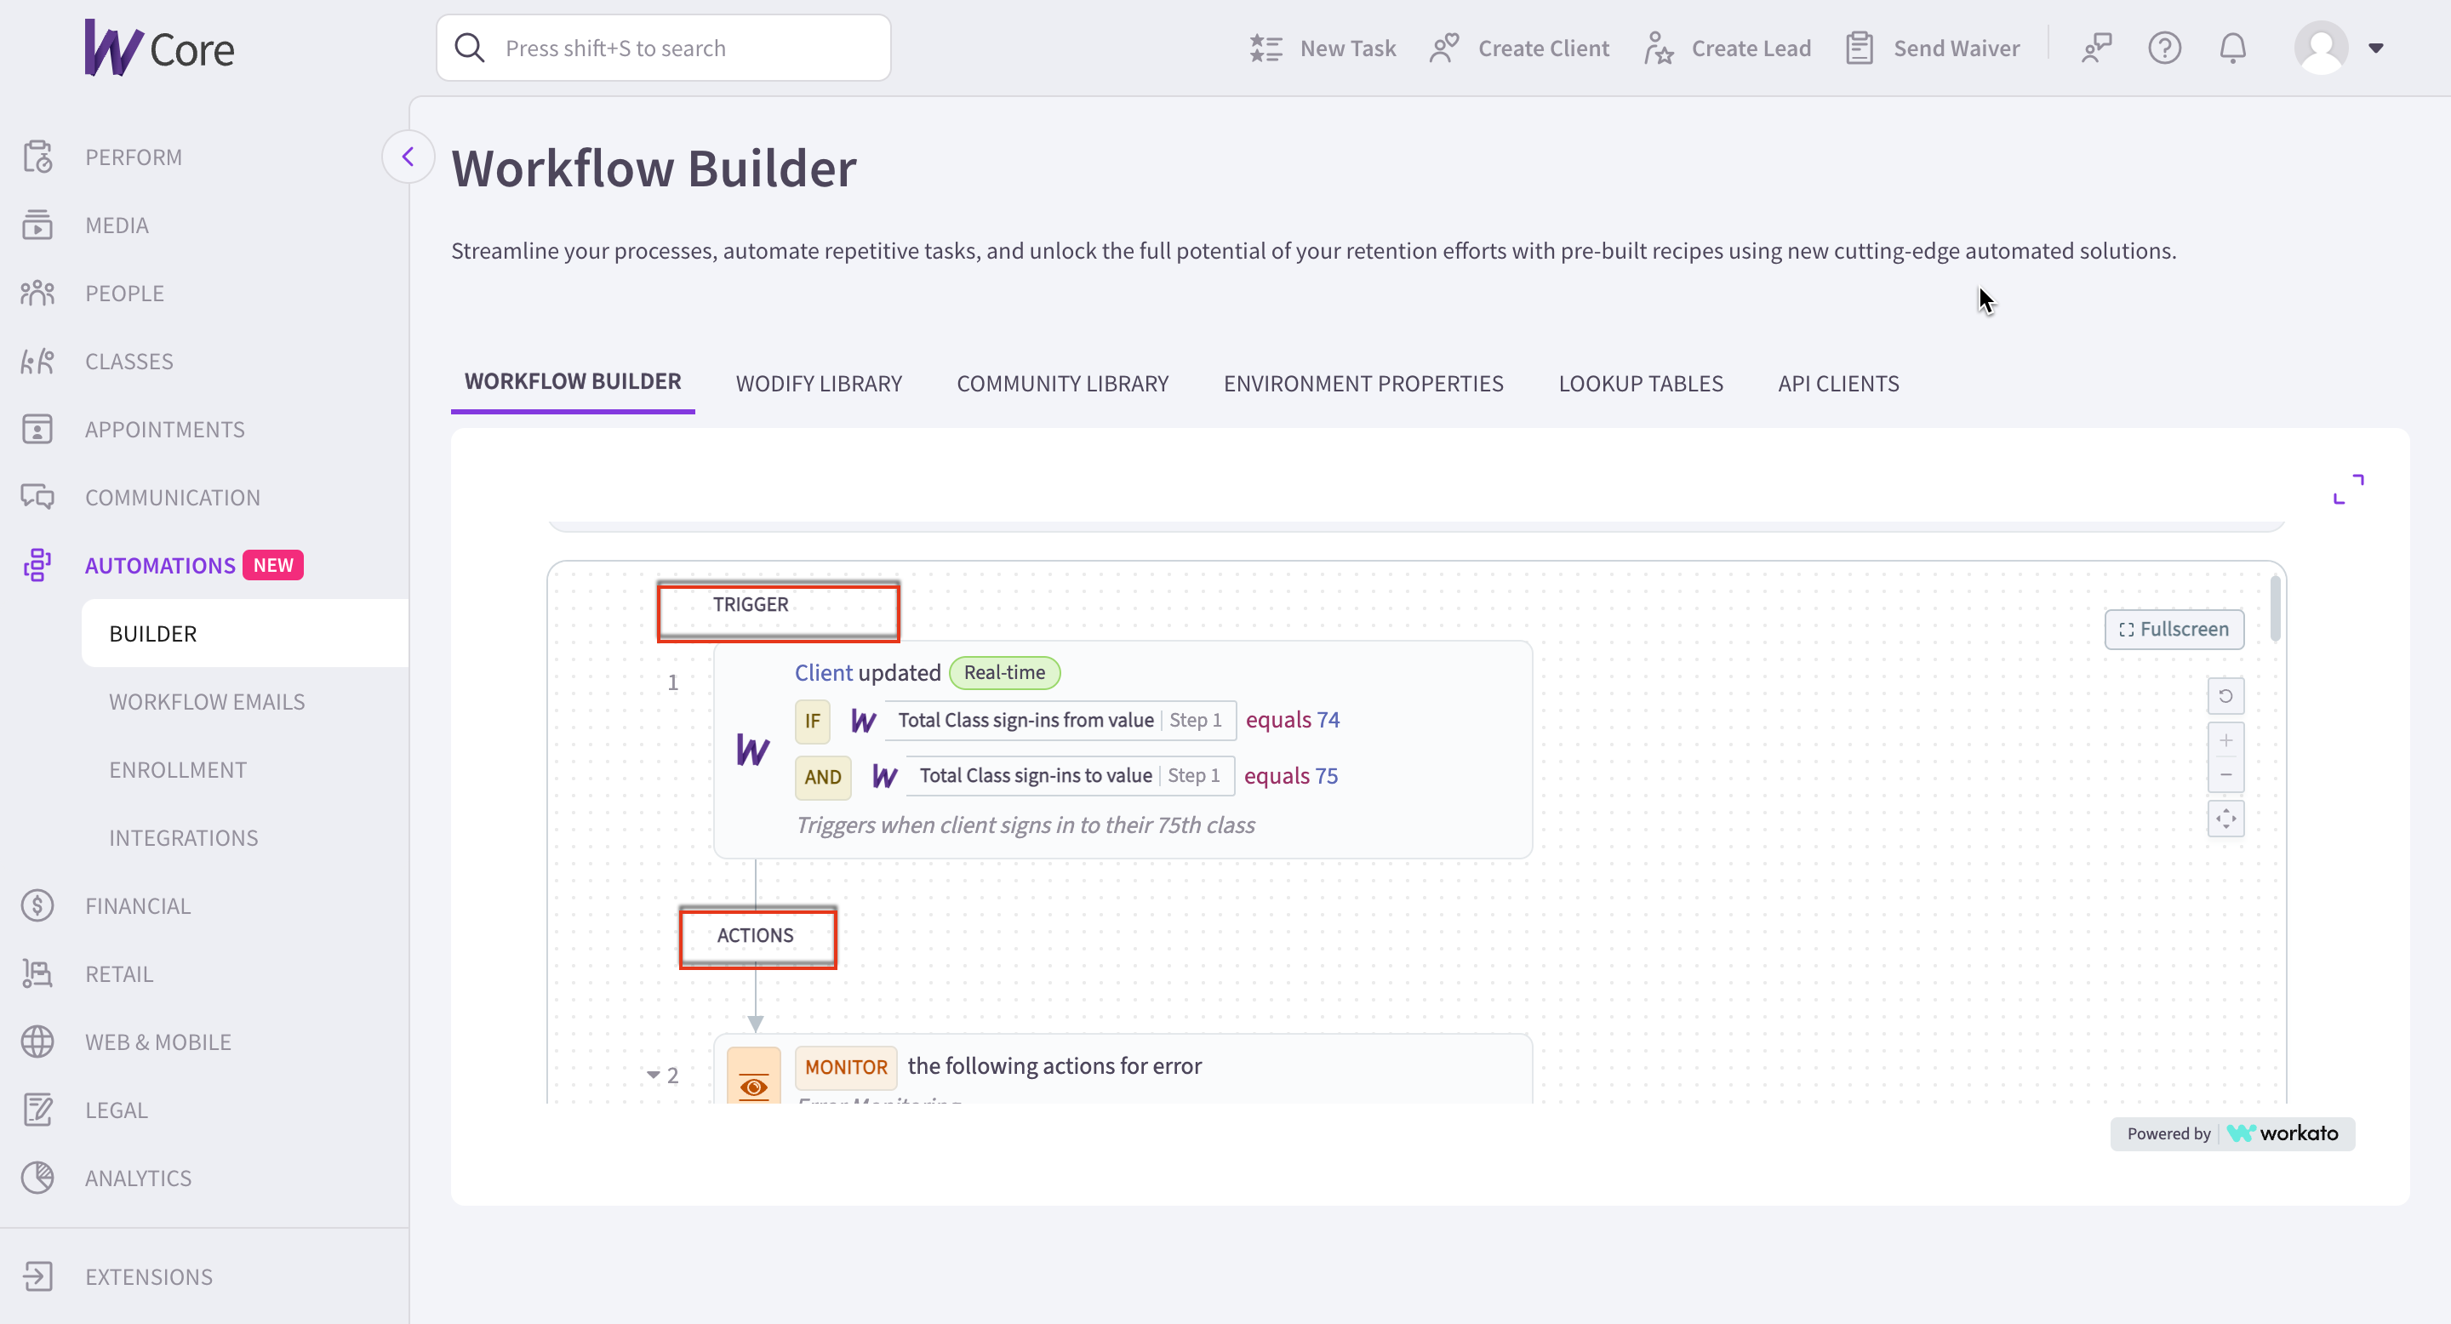Click the Create Lead button

point(1727,48)
